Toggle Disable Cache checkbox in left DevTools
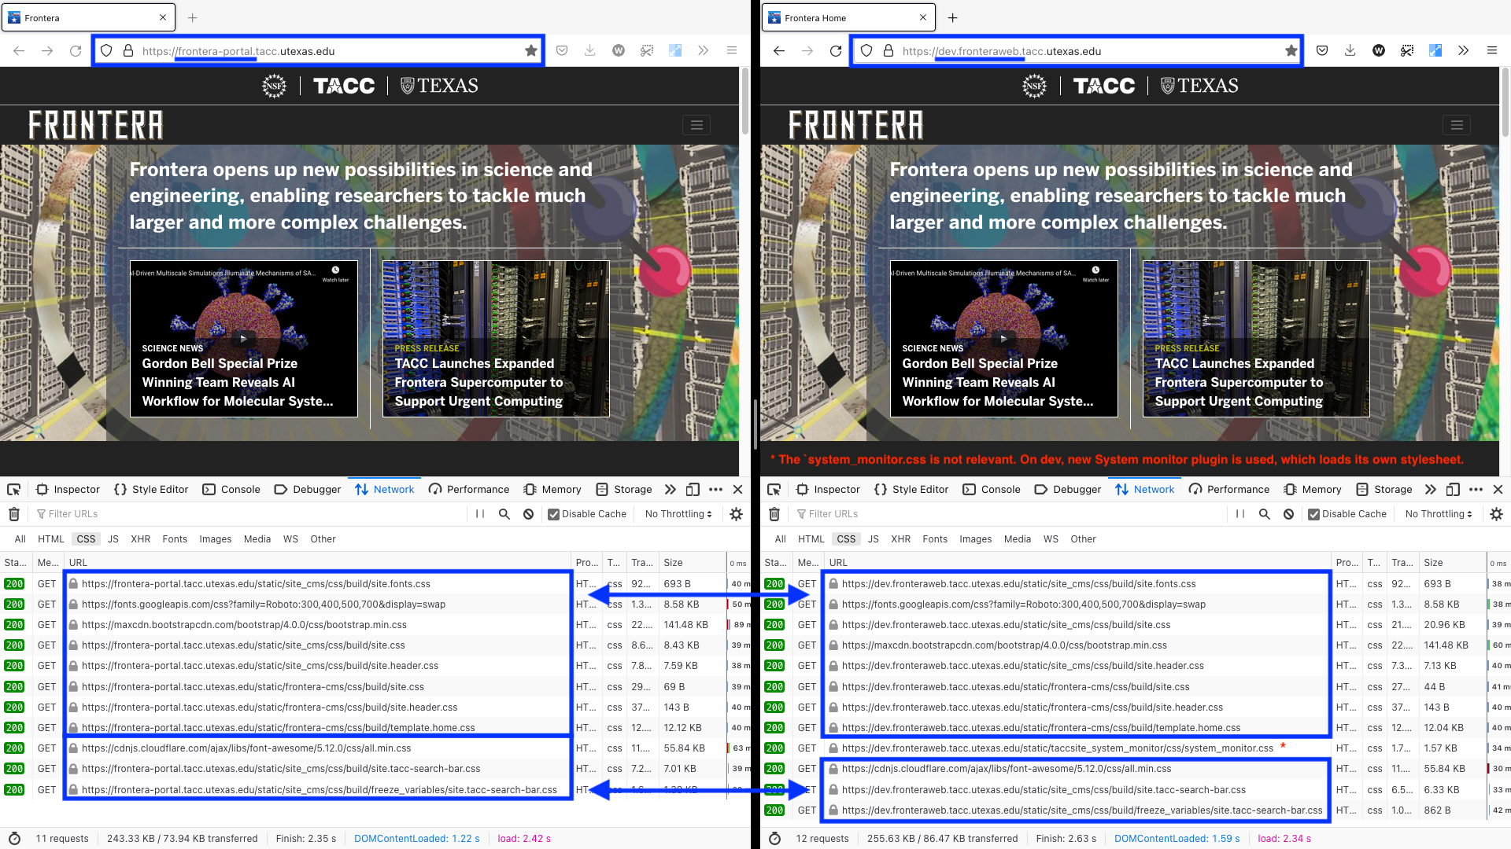This screenshot has height=849, width=1511. click(x=554, y=514)
